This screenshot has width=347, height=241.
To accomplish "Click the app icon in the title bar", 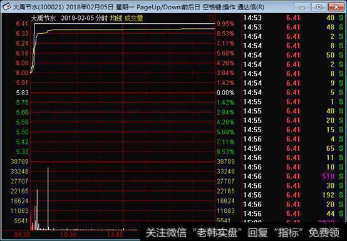I will pos(6,7).
